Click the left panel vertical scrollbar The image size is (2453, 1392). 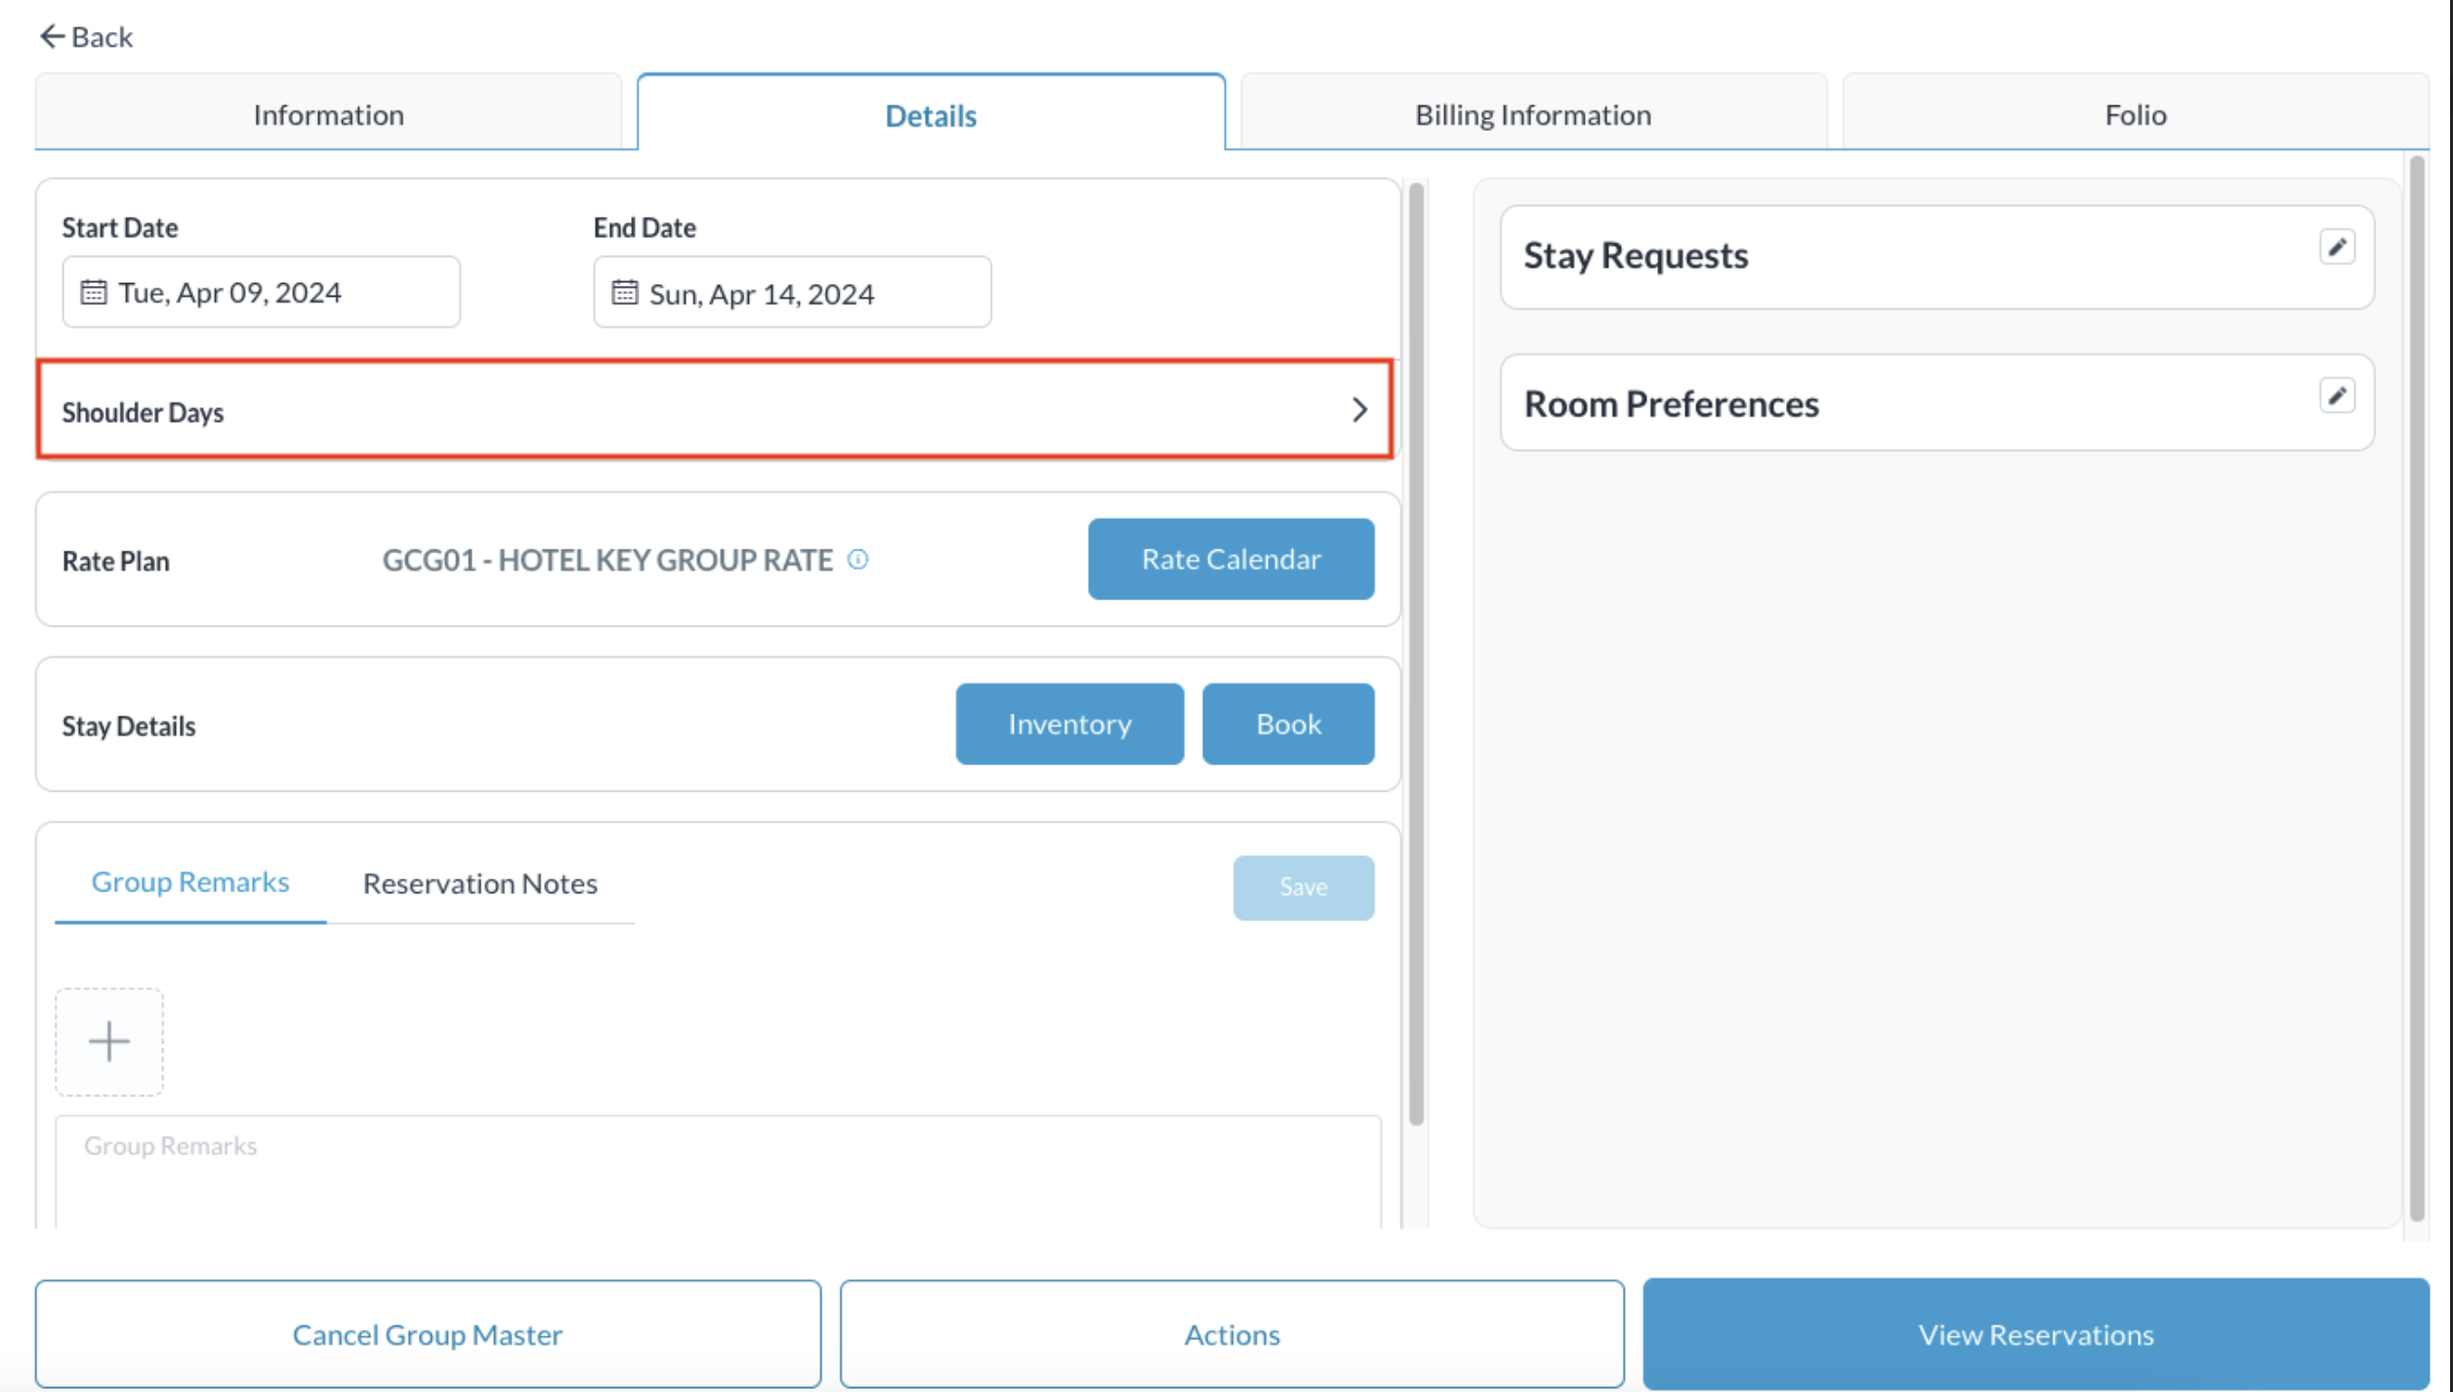pyautogui.click(x=1416, y=654)
